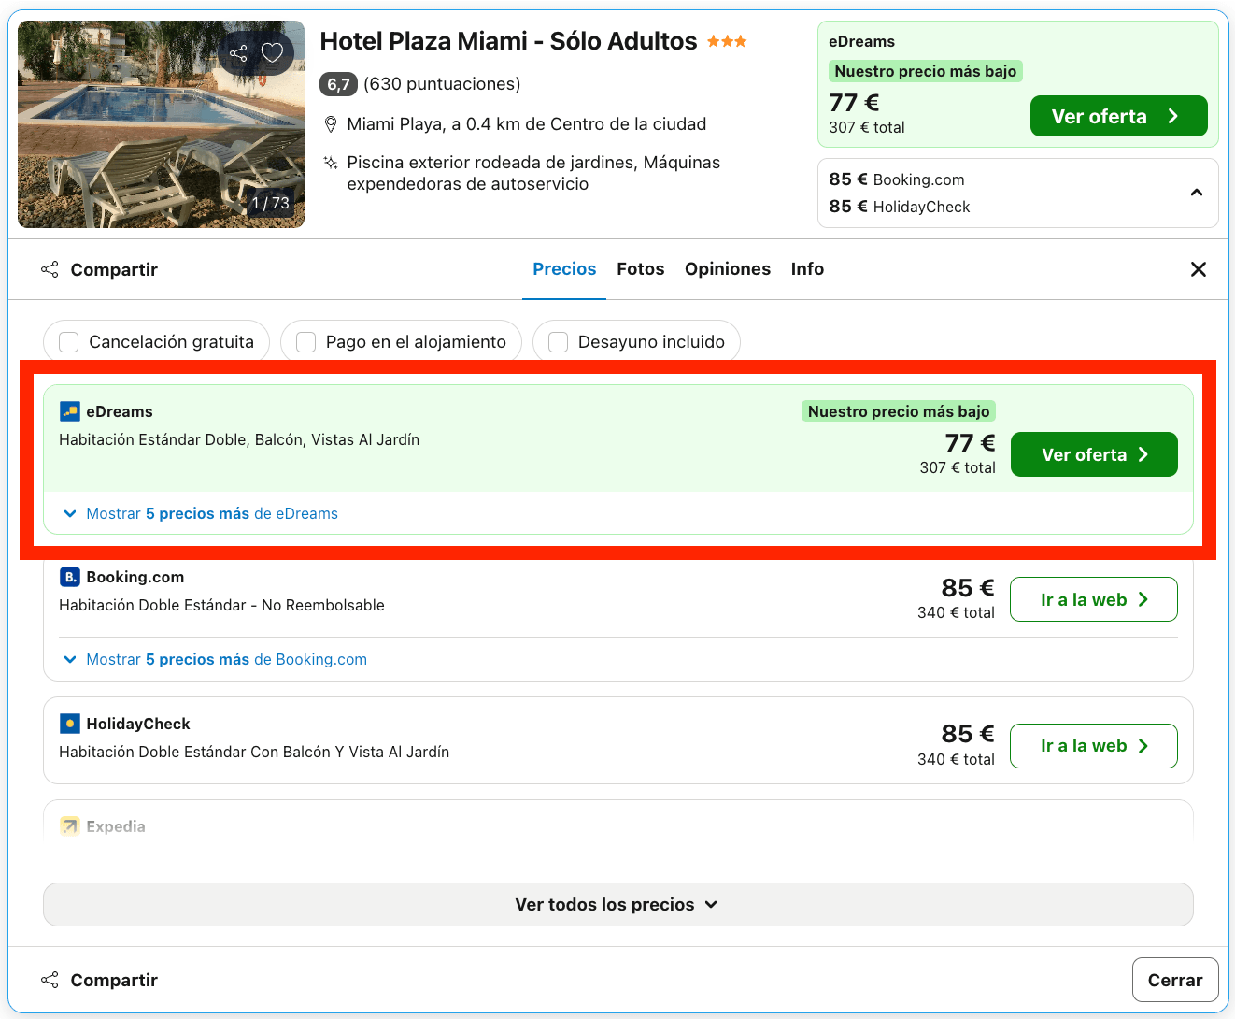Click the 6,7 rating score badge

point(338,84)
